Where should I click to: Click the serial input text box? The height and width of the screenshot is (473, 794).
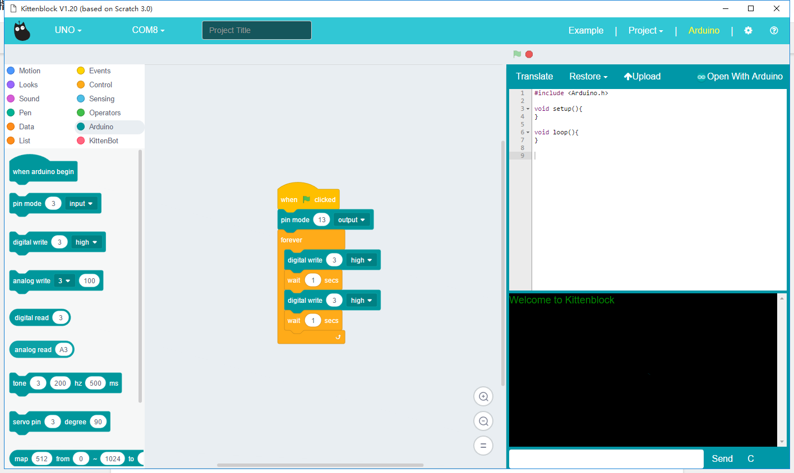pyautogui.click(x=606, y=459)
